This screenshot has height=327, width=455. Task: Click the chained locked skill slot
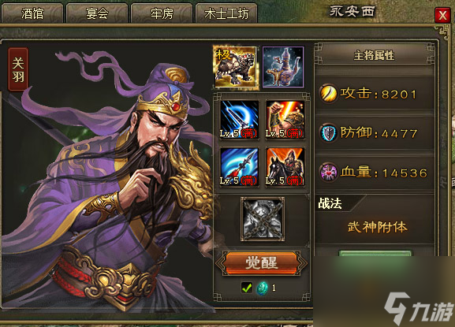[x=263, y=219]
